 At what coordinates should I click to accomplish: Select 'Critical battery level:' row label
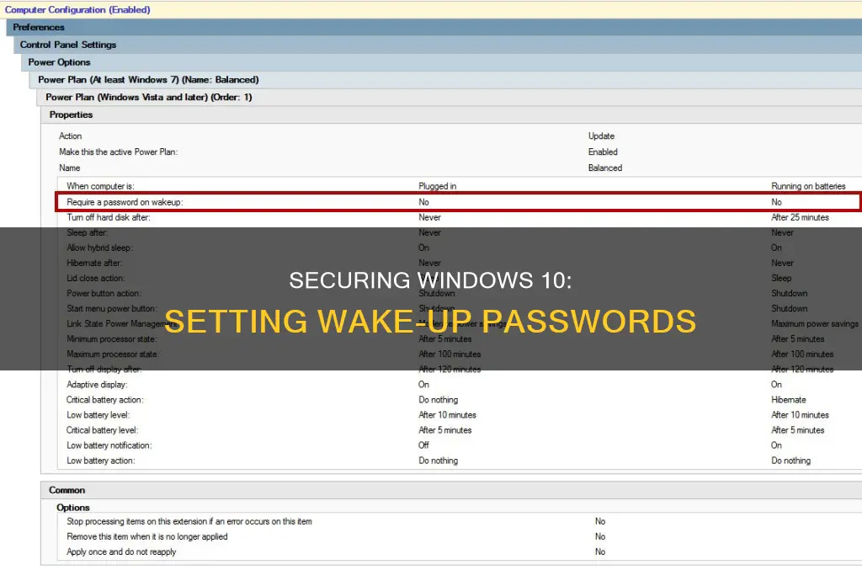[102, 430]
